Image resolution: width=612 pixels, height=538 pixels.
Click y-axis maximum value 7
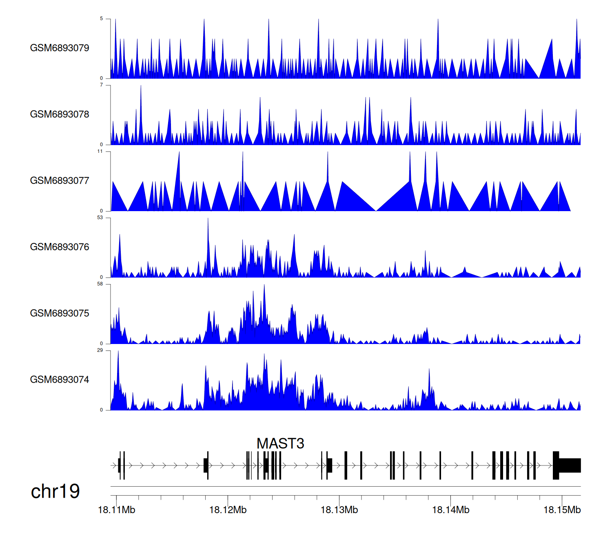pos(102,85)
